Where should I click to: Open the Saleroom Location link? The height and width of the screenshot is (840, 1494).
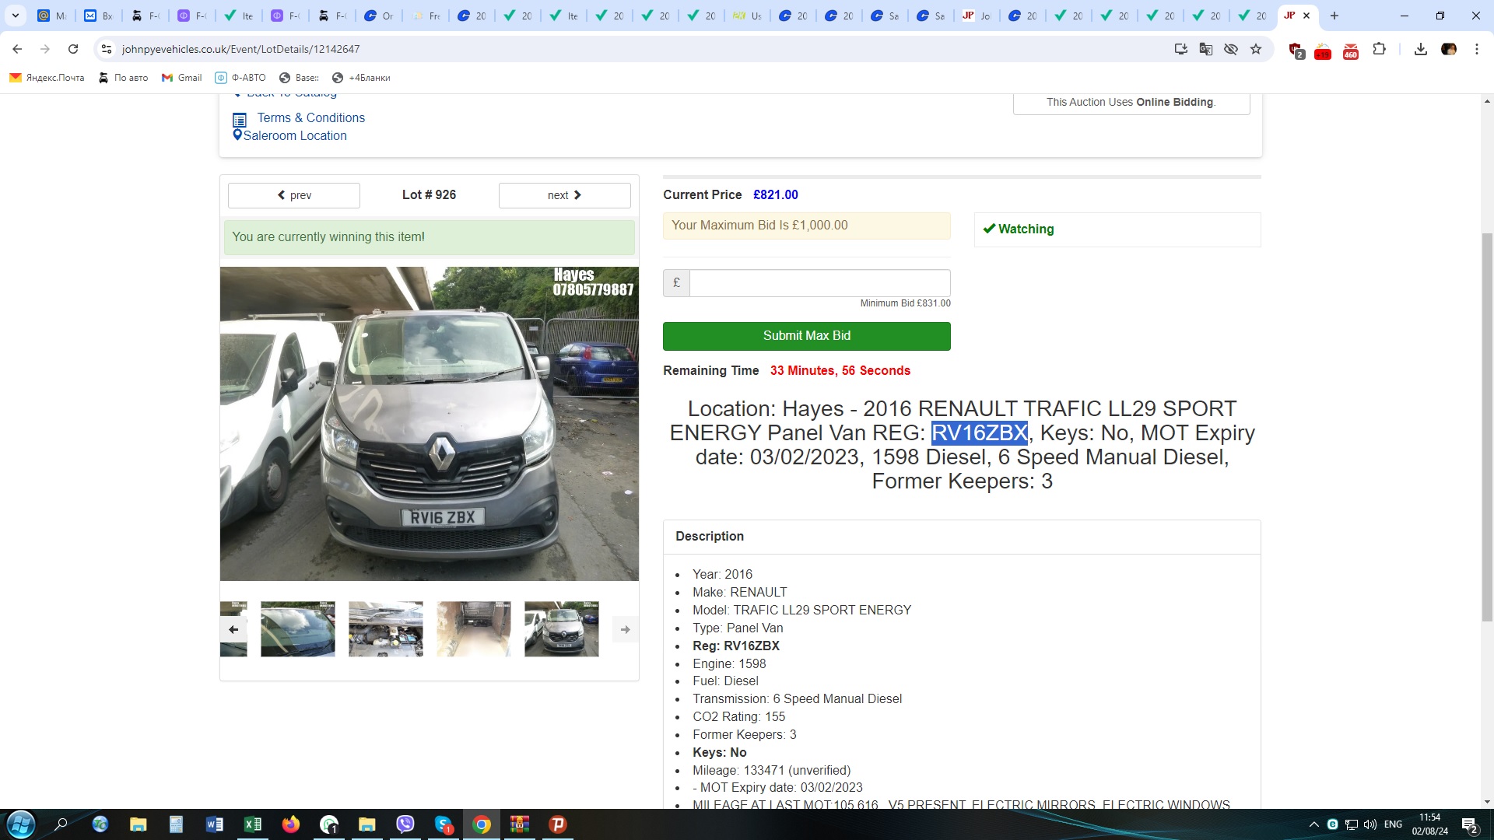295,135
